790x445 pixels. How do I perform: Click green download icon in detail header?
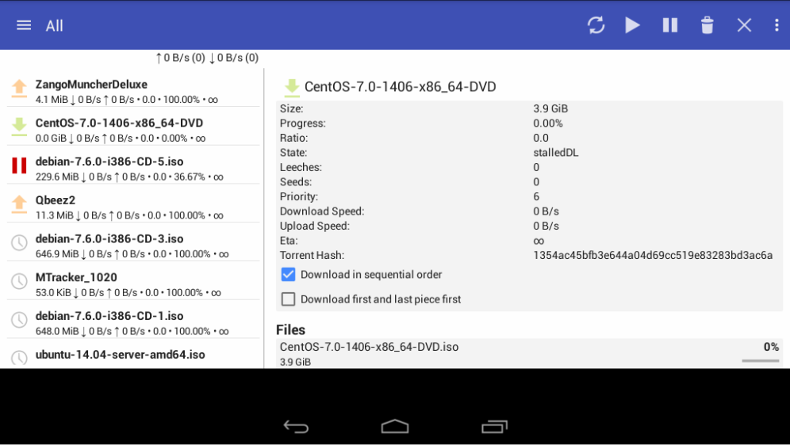292,87
